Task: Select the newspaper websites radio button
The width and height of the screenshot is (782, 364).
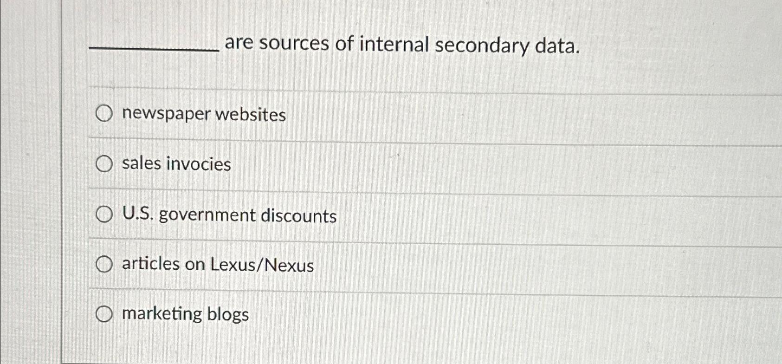Action: point(104,114)
